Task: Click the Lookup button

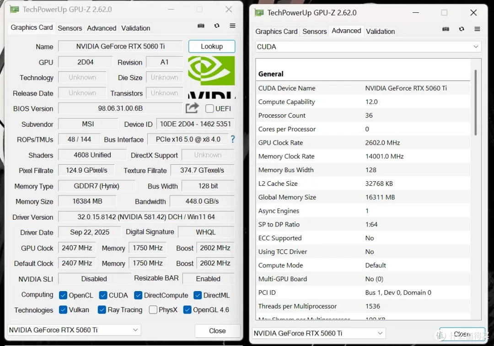Action: [212, 46]
